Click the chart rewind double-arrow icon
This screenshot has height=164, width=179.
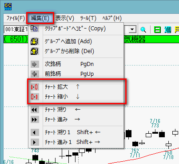(x=35, y=110)
